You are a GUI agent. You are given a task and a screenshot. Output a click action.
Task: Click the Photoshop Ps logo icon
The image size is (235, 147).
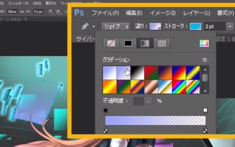click(x=79, y=12)
